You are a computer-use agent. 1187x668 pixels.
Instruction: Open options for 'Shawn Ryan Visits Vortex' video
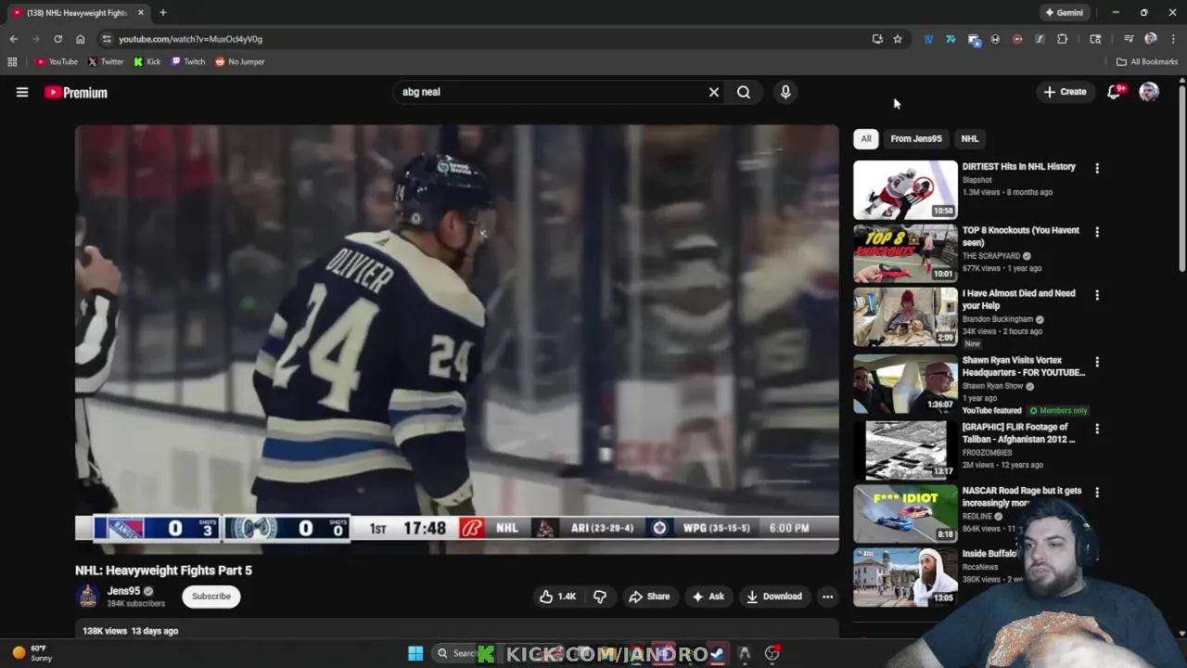pos(1097,362)
